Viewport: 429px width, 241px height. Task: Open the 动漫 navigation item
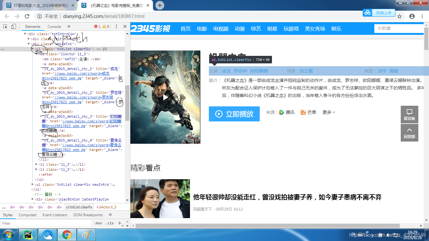(240, 29)
